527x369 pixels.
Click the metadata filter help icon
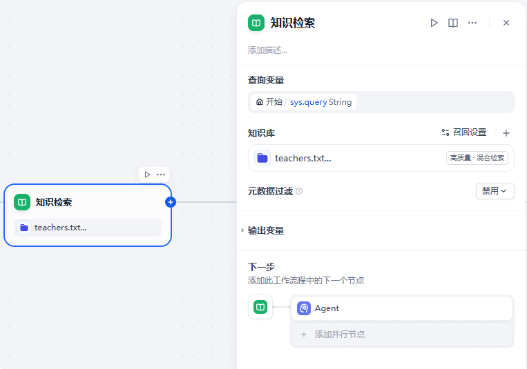(x=299, y=191)
